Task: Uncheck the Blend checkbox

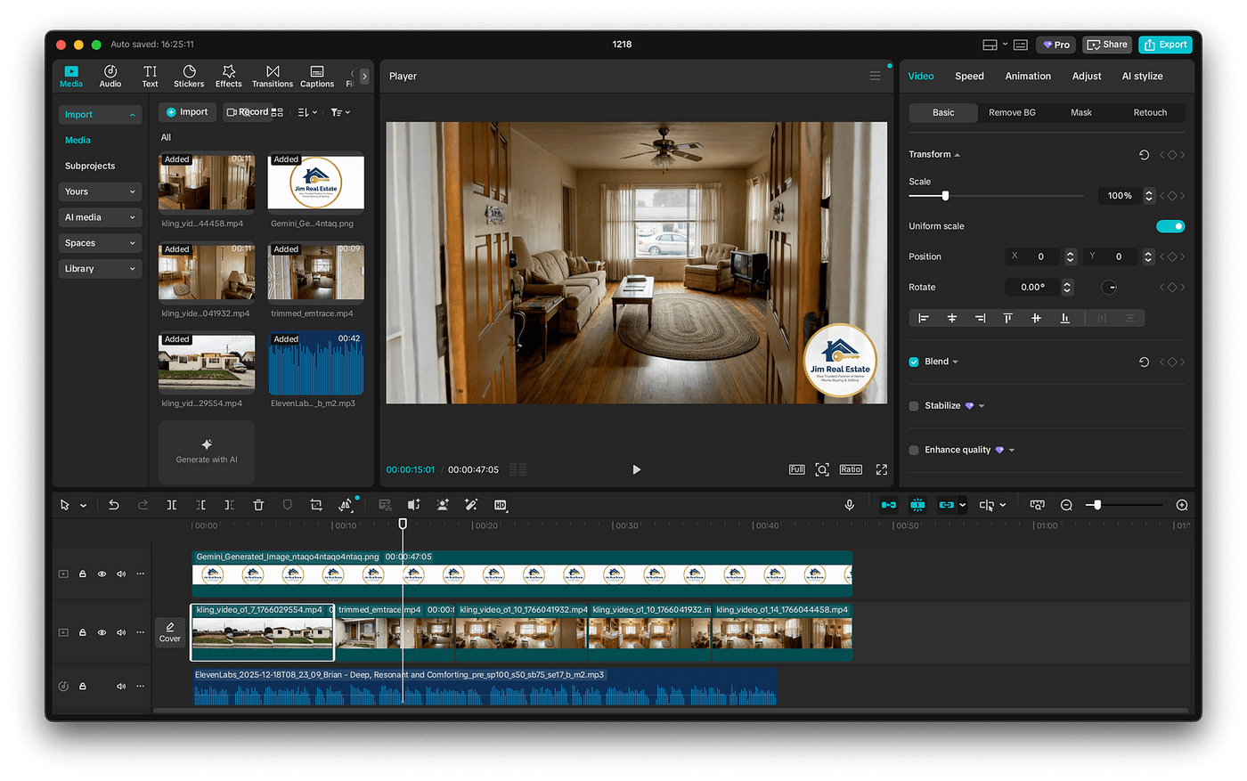Action: 914,362
